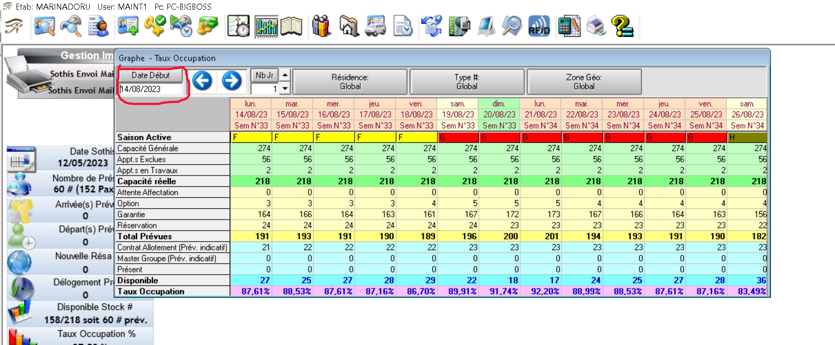Advance to next period with right arrow
The image size is (835, 345).
(x=232, y=81)
